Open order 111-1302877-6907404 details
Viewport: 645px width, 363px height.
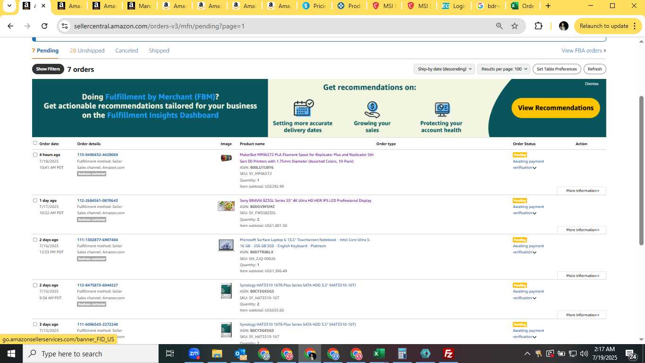[x=98, y=240]
